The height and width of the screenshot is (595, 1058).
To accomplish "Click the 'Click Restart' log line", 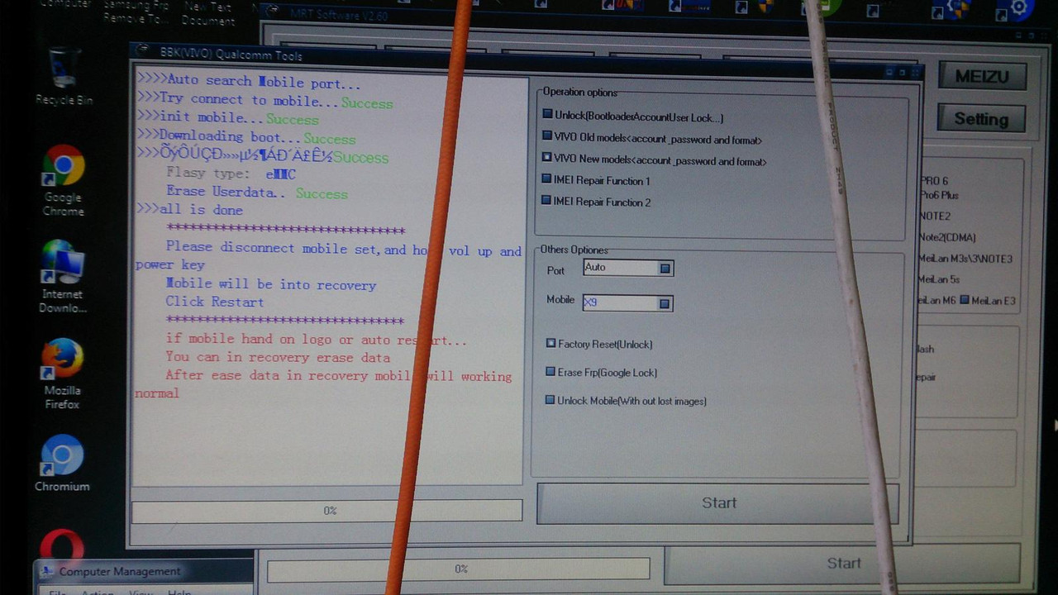I will click(215, 302).
